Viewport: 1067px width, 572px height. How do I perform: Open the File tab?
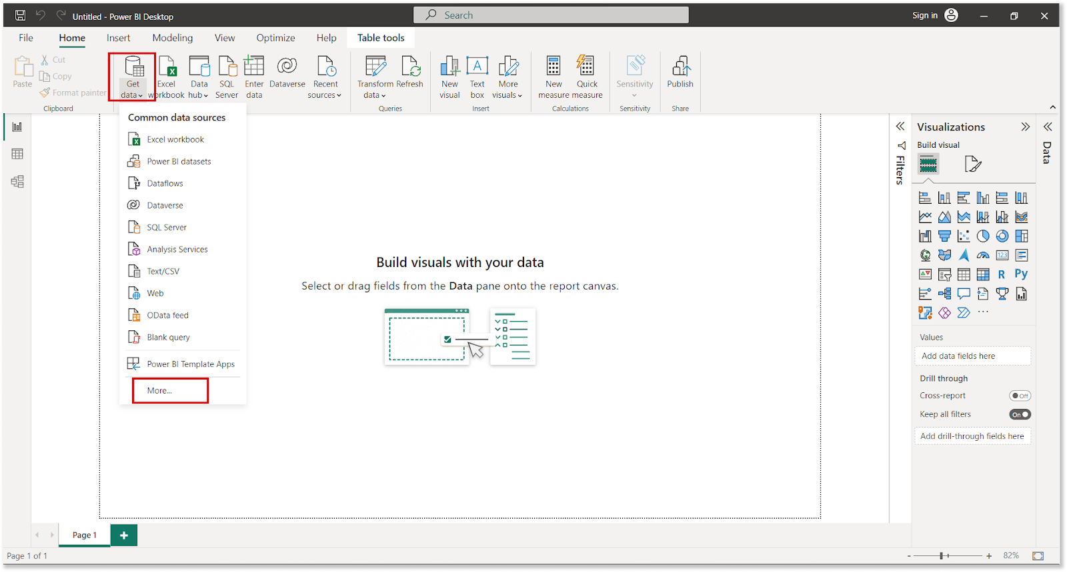pyautogui.click(x=26, y=38)
